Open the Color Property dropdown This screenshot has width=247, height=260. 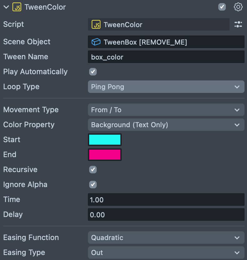166,125
